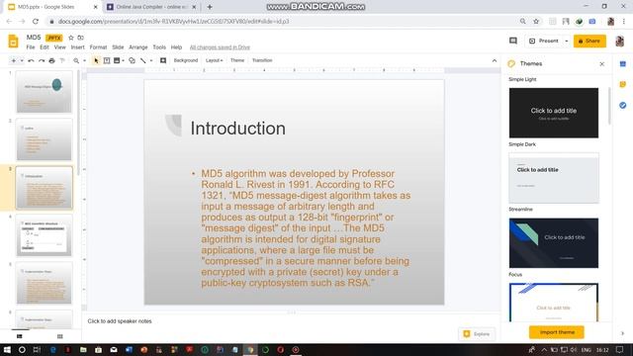
Task: Open the new slide layout dropdown arrow
Action: point(22,60)
